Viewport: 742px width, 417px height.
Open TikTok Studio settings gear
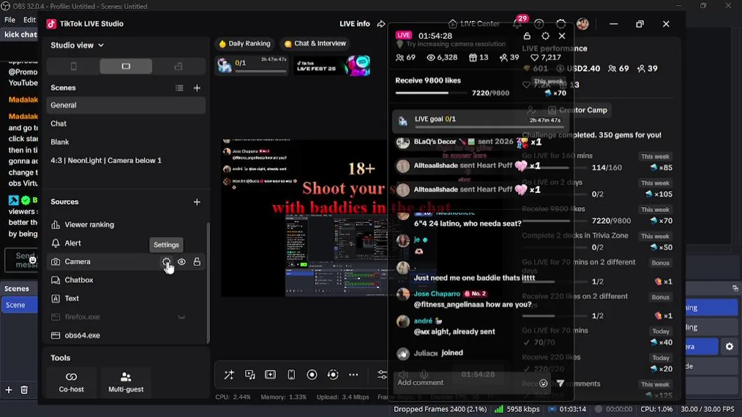[561, 24]
